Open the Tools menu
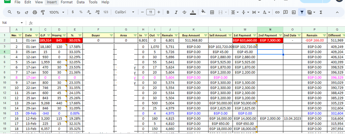The image size is (345, 134). (x=93, y=2)
